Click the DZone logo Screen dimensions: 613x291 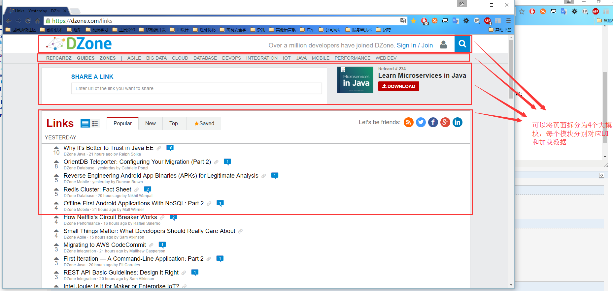point(79,44)
